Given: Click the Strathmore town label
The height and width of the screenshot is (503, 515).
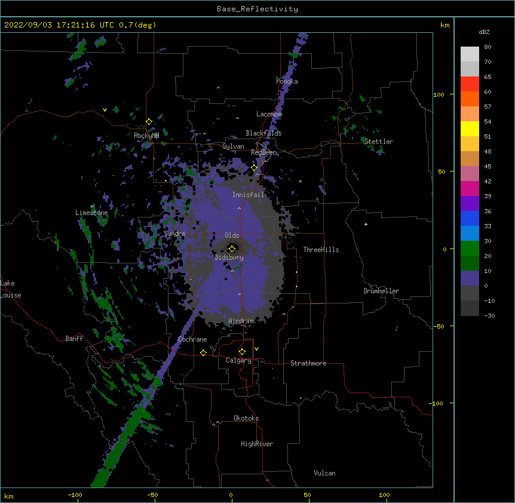Looking at the screenshot, I should pos(308,363).
